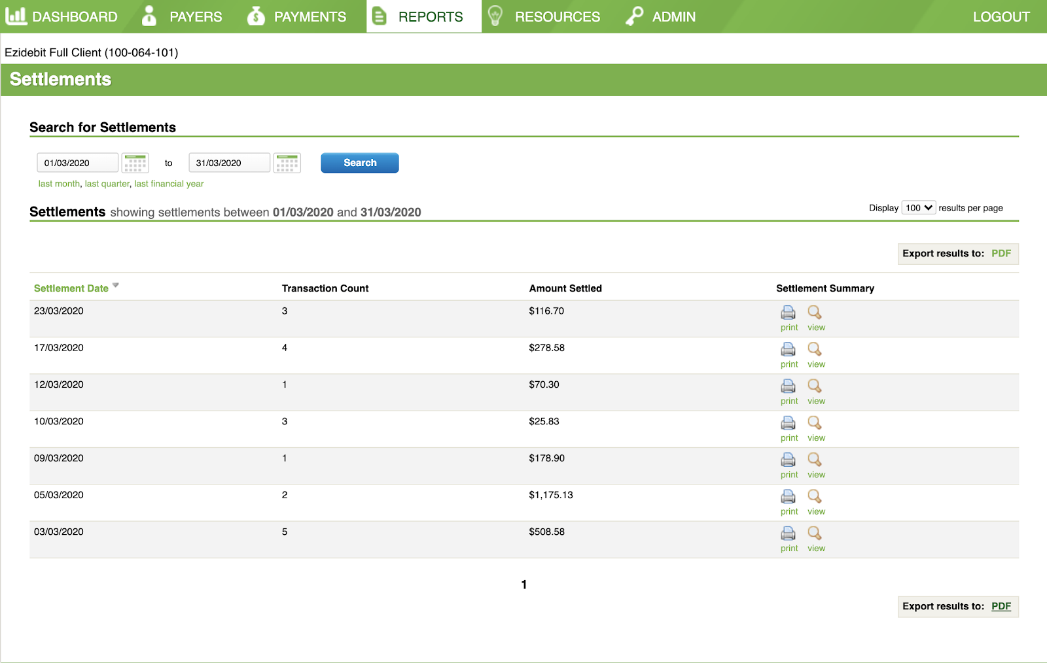Open the start date calendar picker
1047x663 pixels.
point(135,163)
